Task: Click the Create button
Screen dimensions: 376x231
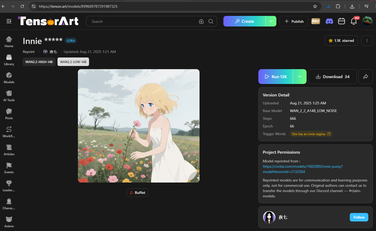Action: 244,21
